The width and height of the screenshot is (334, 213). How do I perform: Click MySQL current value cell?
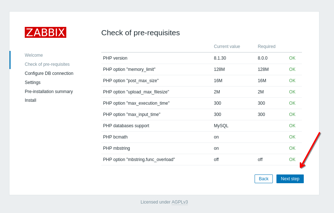coord(221,126)
